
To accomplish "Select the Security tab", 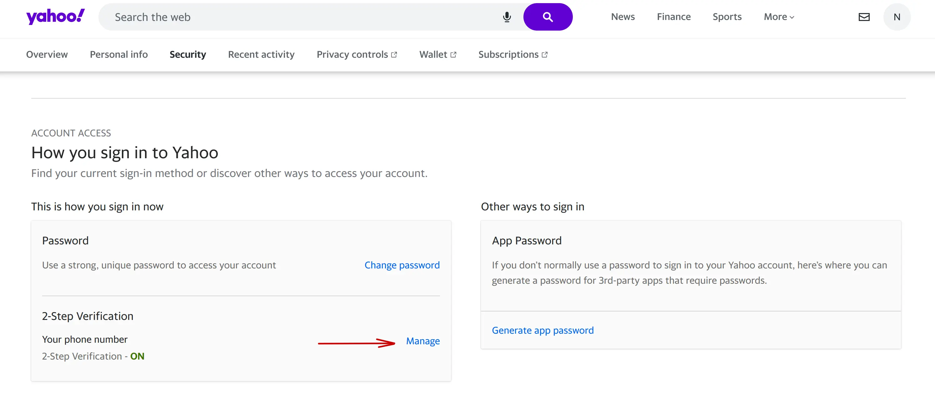I will [x=188, y=54].
